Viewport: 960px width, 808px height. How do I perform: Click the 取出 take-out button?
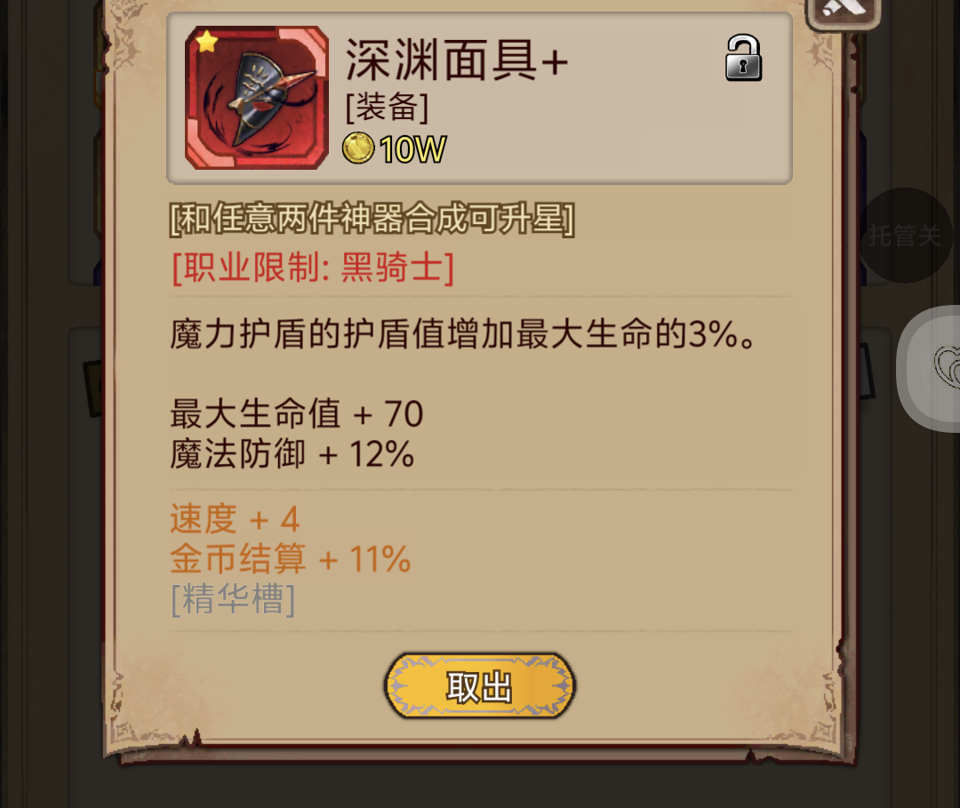click(479, 685)
